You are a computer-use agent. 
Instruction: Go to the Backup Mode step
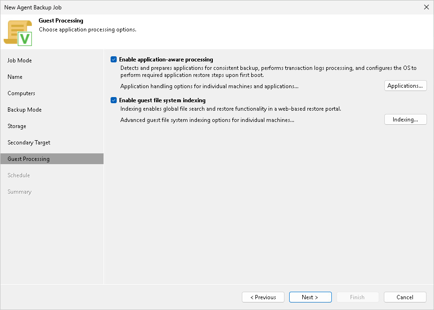point(25,110)
